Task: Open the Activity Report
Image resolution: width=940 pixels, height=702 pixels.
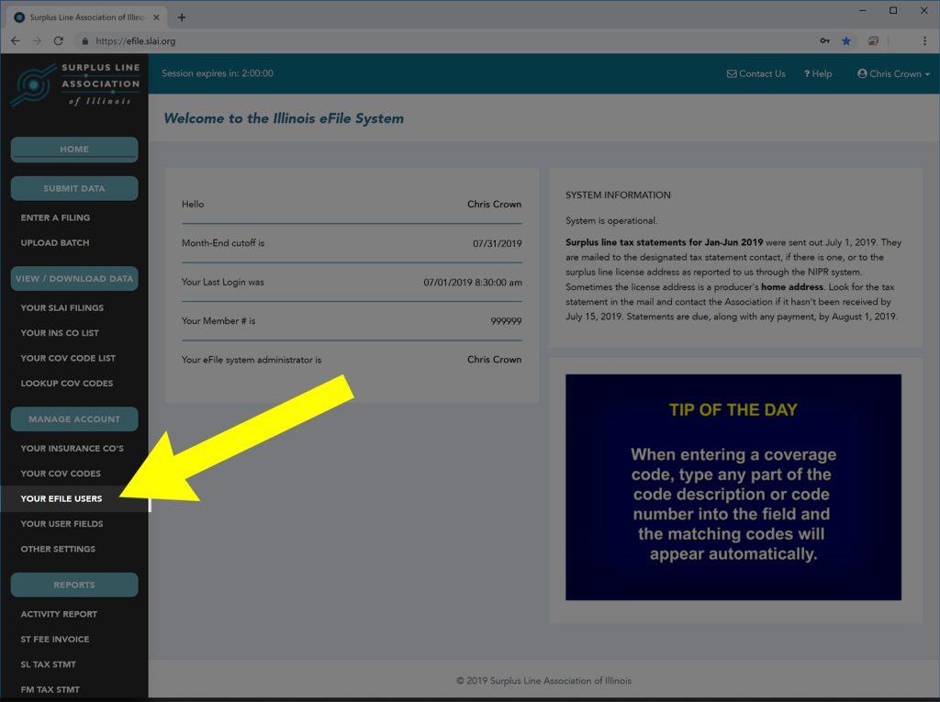Action: [x=59, y=614]
